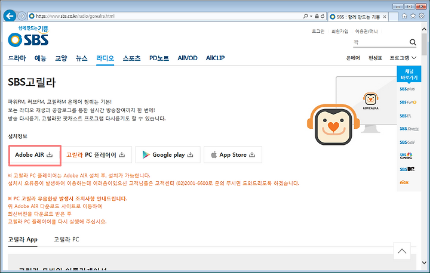Open the 스포츠 menu

131,58
